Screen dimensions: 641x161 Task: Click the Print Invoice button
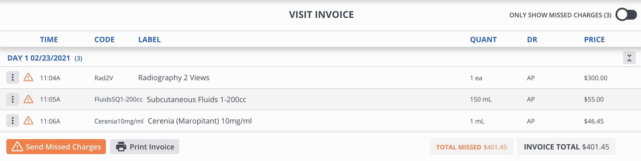pyautogui.click(x=145, y=147)
